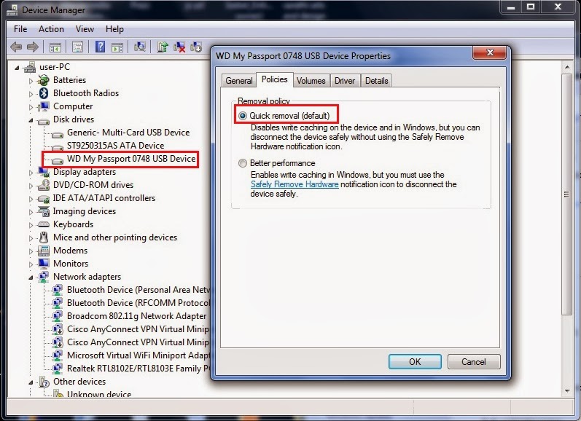581x421 pixels.
Task: Click Cancel in the properties dialog
Action: click(x=474, y=362)
